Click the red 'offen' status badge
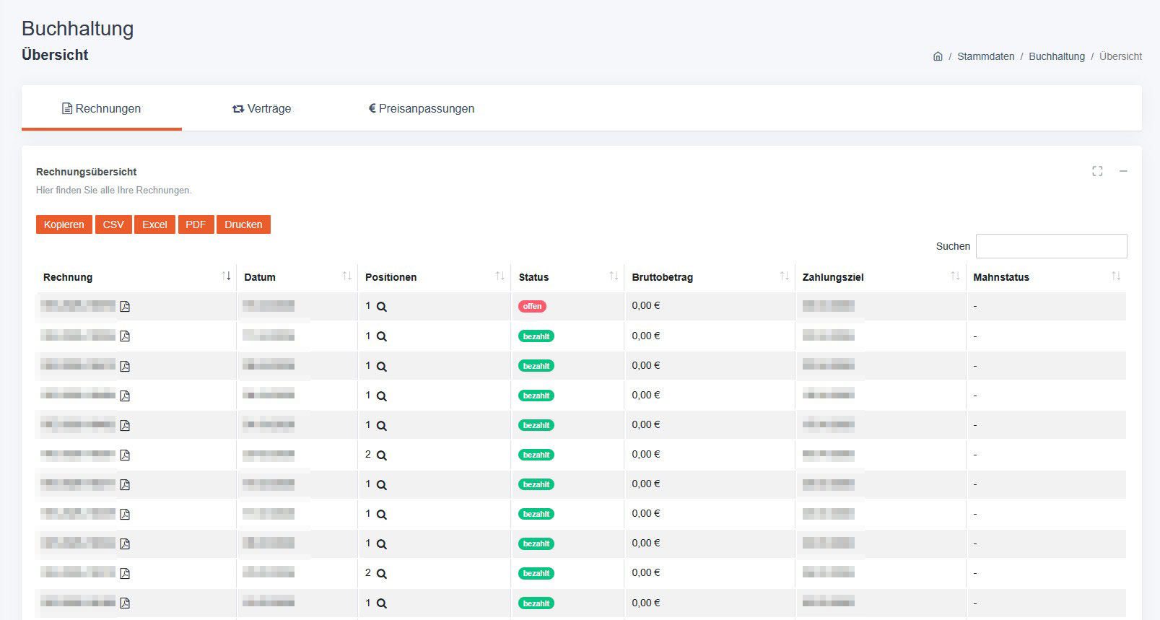 [x=532, y=307]
